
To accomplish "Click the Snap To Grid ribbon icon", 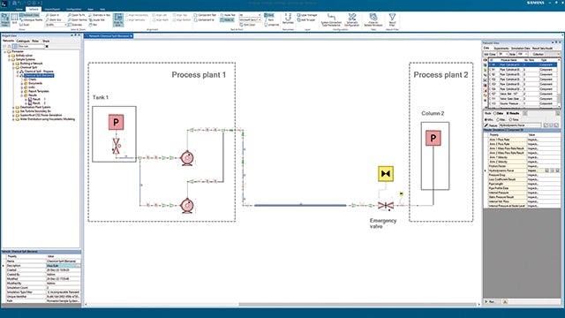I will [118, 19].
